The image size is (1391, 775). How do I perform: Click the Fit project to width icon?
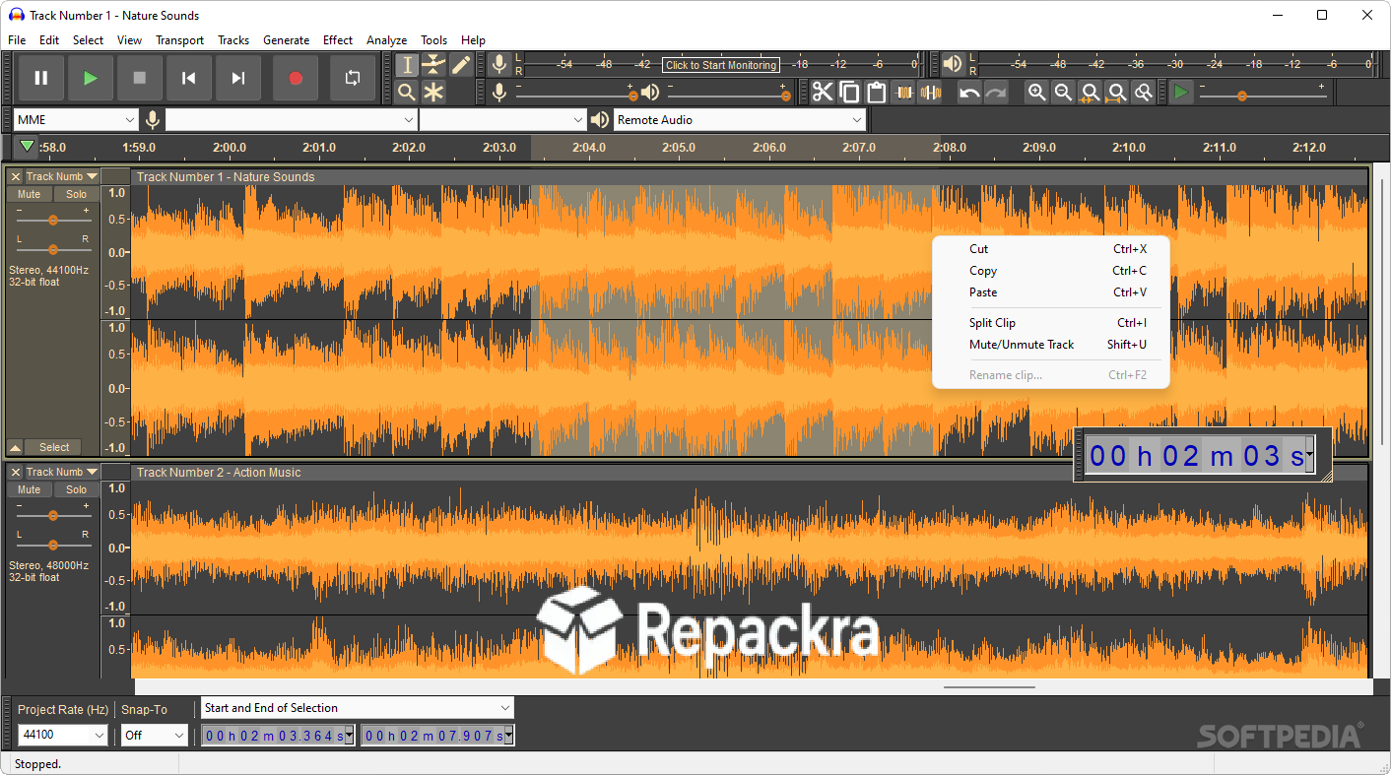1116,93
